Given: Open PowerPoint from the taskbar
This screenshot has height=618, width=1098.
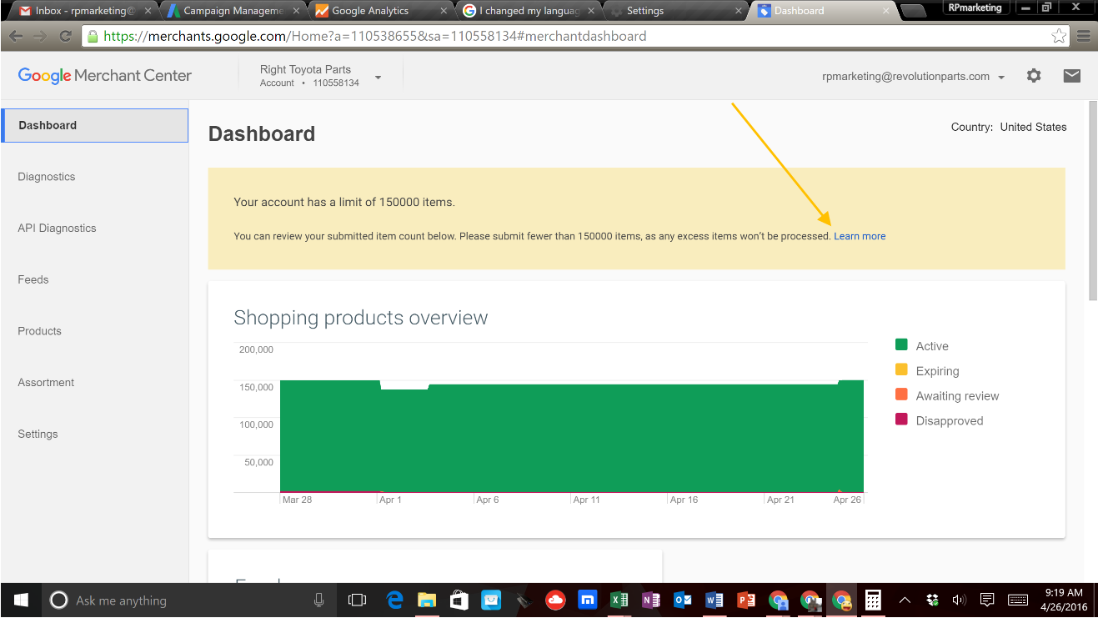Looking at the screenshot, I should 746,600.
